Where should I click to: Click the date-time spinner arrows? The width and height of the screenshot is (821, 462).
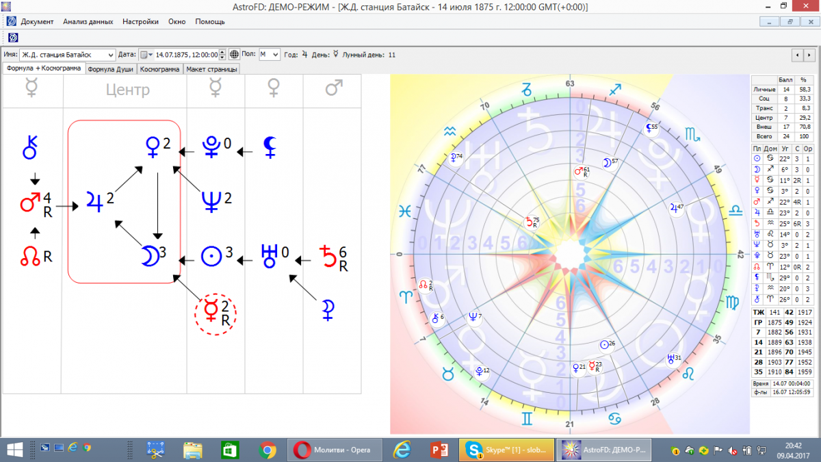(x=222, y=55)
